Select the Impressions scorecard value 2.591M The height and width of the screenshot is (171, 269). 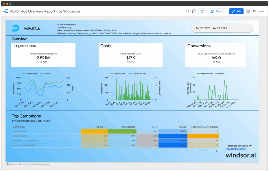(x=43, y=58)
